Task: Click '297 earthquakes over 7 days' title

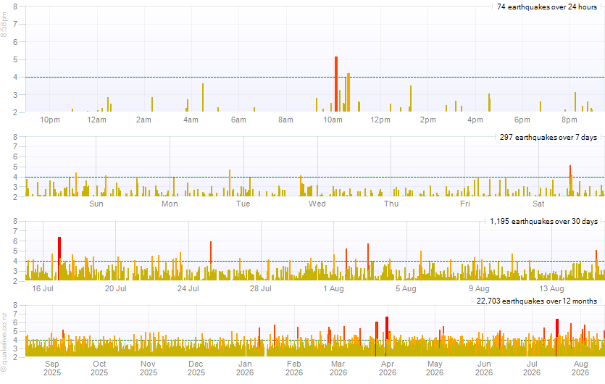Action: tap(548, 138)
